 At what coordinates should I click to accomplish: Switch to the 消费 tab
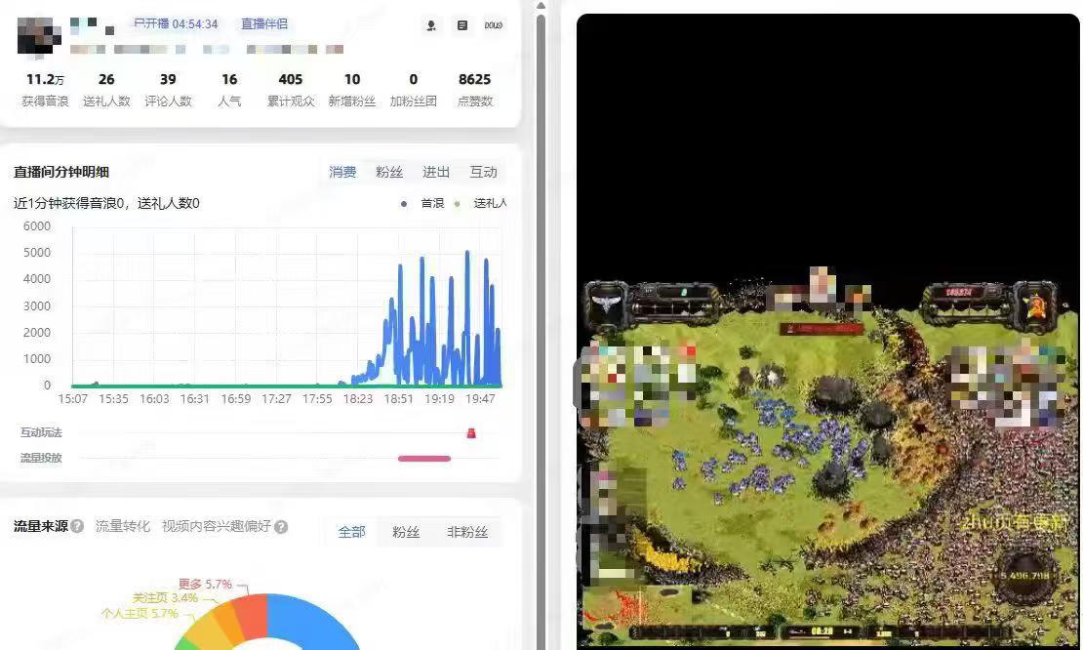pyautogui.click(x=342, y=172)
